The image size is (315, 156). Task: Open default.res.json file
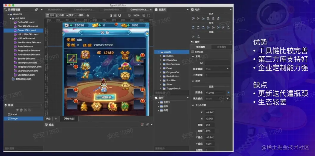23,79
